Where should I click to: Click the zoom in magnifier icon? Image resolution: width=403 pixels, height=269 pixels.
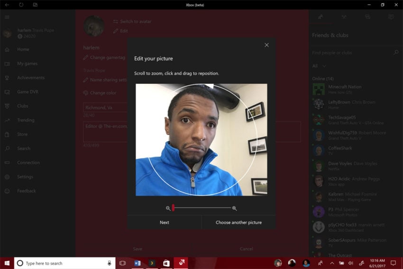pyautogui.click(x=234, y=208)
